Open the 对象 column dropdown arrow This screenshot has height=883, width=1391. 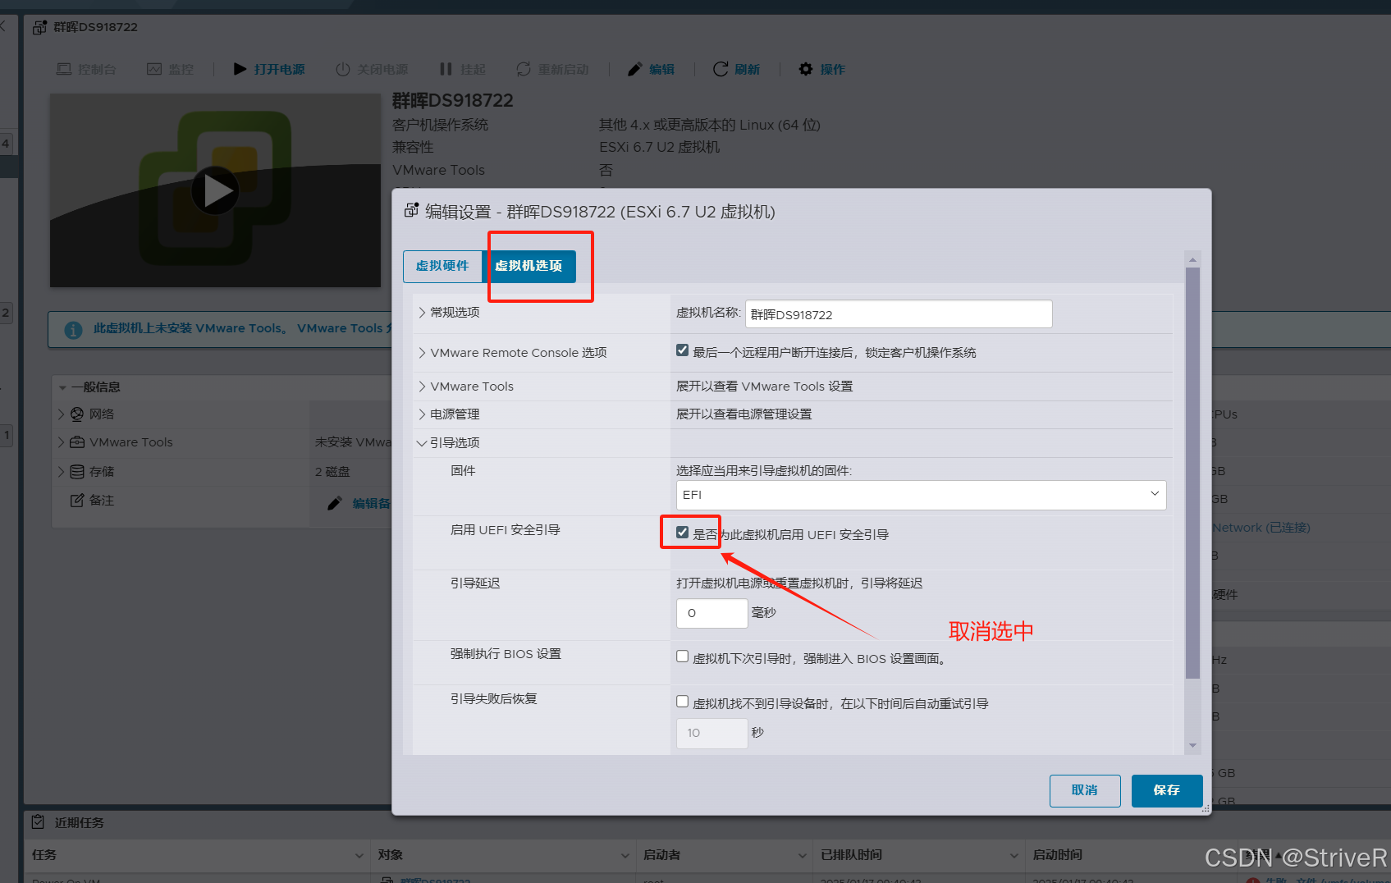[x=625, y=856]
